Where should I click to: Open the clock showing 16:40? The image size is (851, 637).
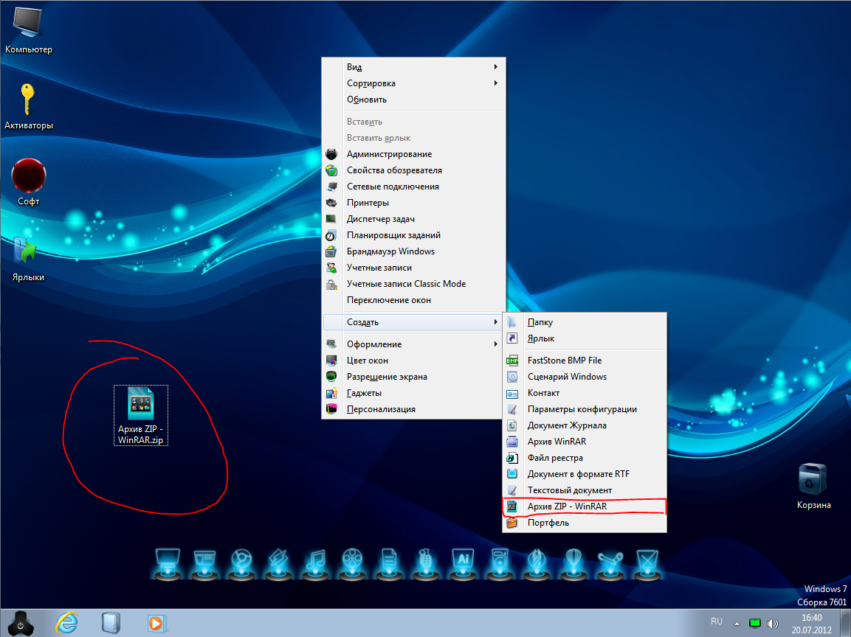811,624
